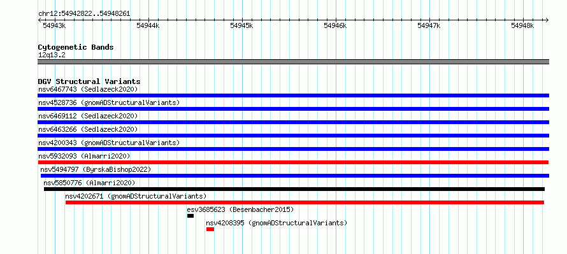Image resolution: width=567 pixels, height=254 pixels.
Task: Click the Cytogenetic Bands track title
Action: pyautogui.click(x=76, y=47)
